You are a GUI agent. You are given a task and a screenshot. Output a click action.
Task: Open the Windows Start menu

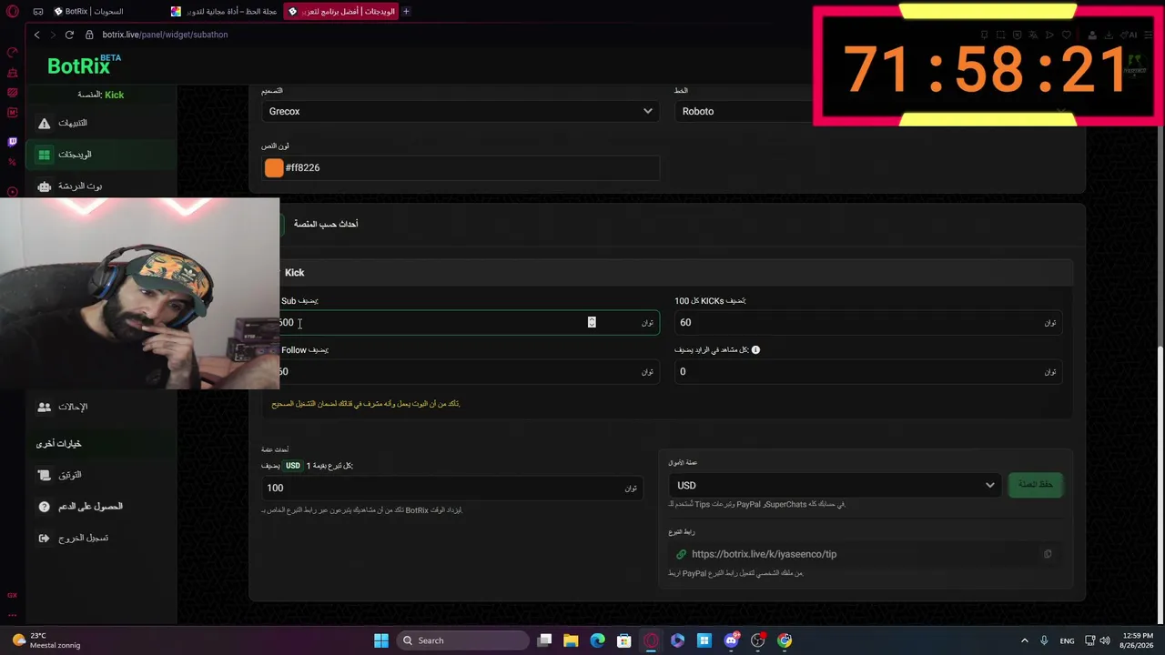click(381, 640)
